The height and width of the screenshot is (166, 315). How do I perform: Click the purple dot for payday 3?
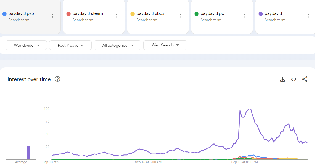click(x=261, y=14)
